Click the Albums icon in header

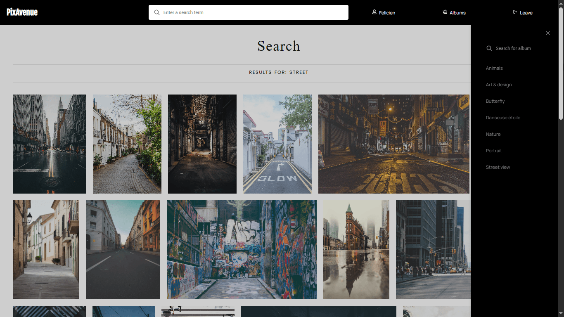pos(445,12)
